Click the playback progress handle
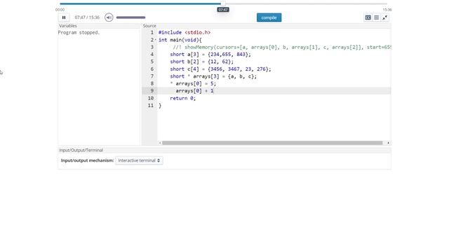 223,3
